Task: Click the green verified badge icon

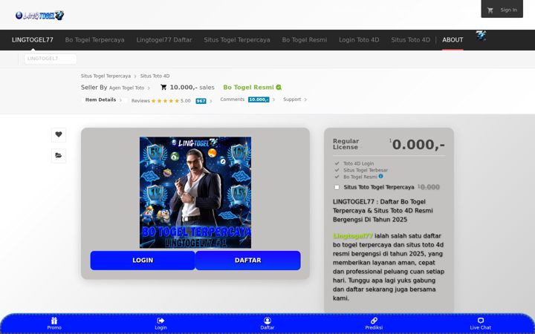Action: tap(279, 88)
